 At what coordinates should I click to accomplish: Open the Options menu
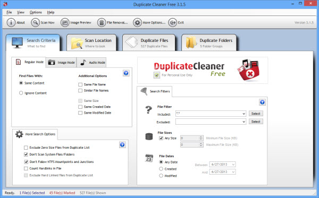[x=36, y=12]
